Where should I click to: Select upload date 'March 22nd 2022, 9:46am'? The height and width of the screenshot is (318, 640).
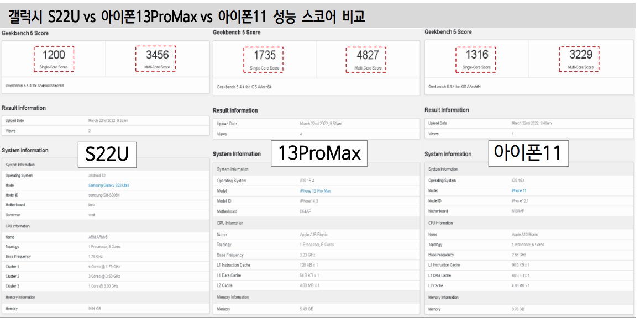point(532,123)
